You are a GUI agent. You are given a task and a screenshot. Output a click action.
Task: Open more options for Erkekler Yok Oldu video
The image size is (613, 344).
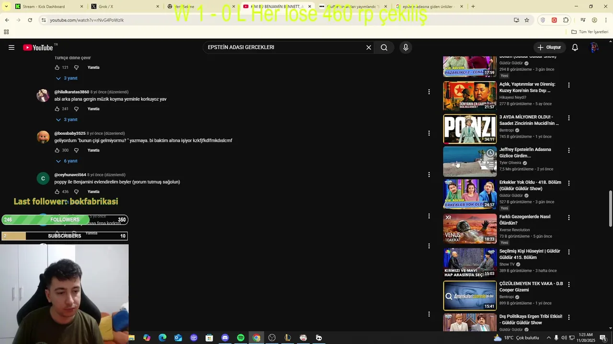pos(569,183)
